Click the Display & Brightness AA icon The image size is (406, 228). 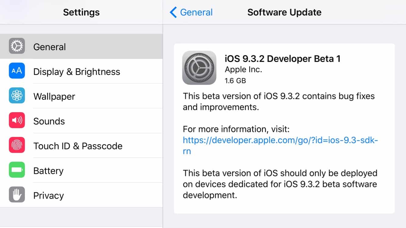17,71
